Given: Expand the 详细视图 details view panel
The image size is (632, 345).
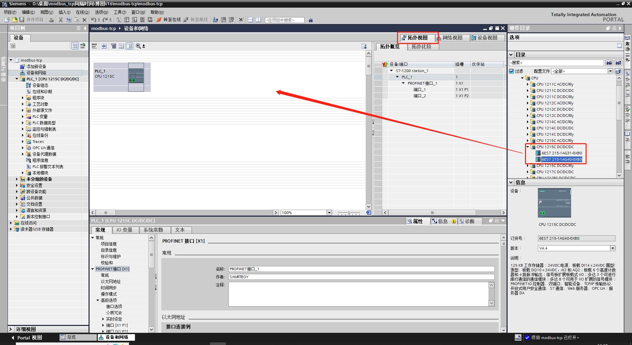Looking at the screenshot, I should coord(11,329).
